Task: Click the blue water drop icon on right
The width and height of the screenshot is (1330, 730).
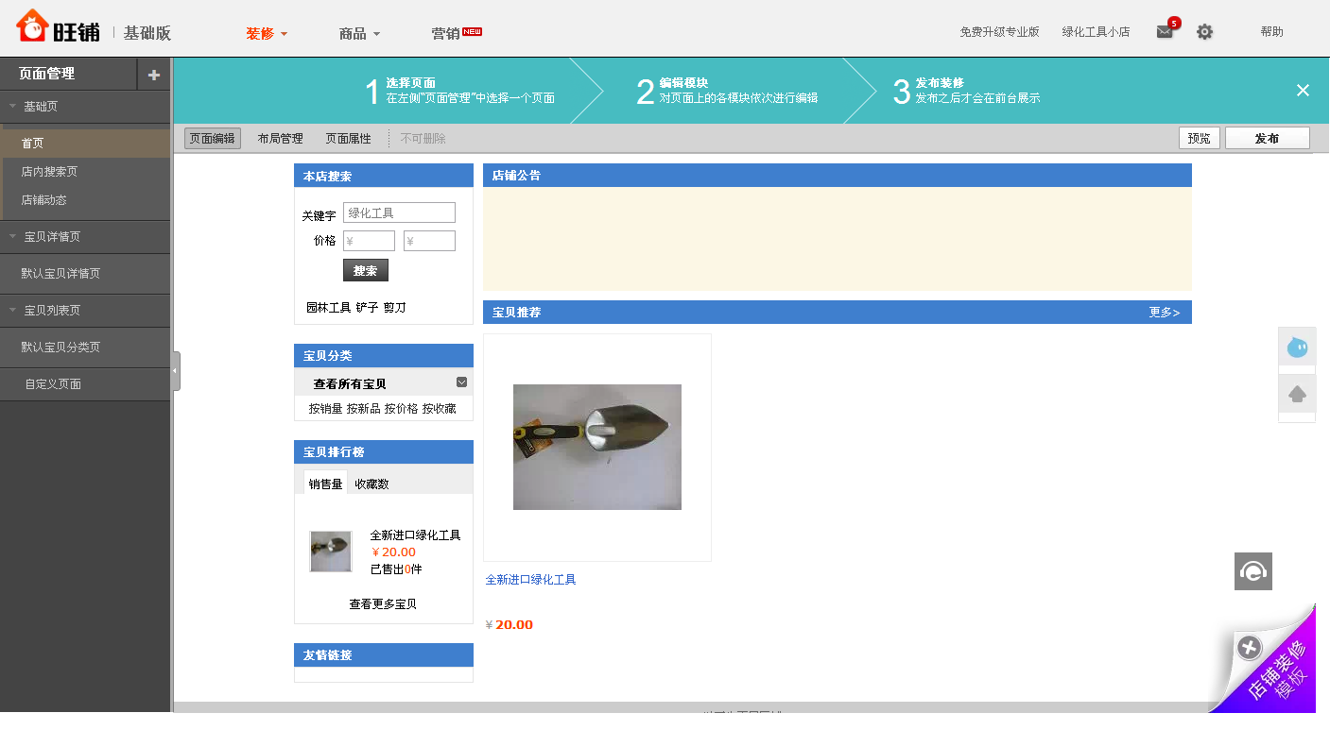Action: click(x=1296, y=348)
